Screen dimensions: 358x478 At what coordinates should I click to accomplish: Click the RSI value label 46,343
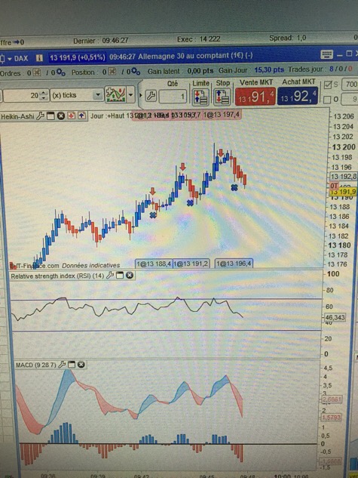pyautogui.click(x=335, y=317)
